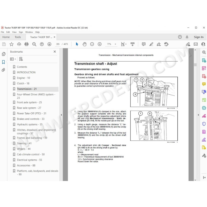Image resolution: width=207 pixels, height=207 pixels.
Task: Open Comment tool in right pane
Action: (x=204, y=84)
